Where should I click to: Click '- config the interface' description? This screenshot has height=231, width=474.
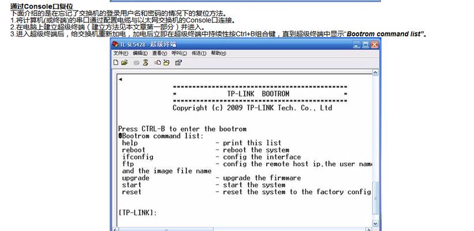tap(258, 157)
